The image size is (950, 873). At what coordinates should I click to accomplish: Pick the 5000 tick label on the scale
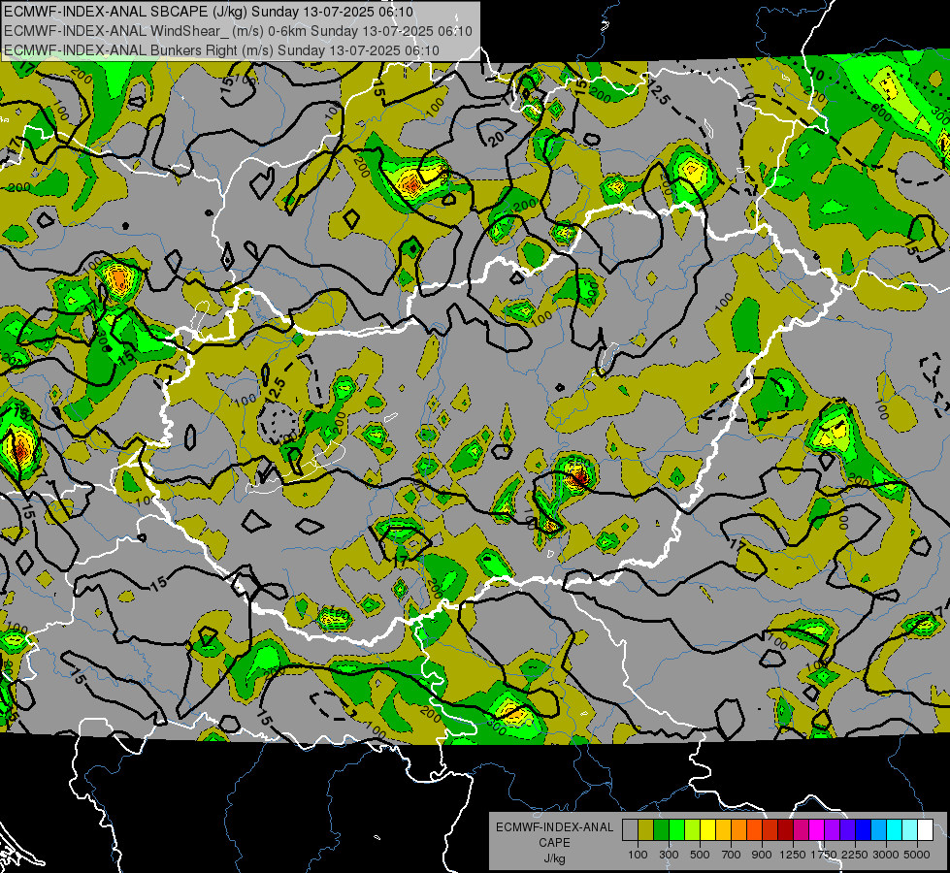point(917,855)
